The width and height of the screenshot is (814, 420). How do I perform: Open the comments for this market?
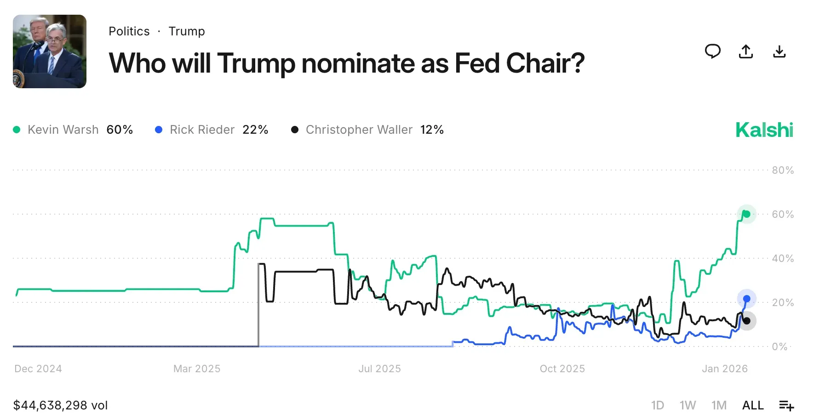coord(713,51)
